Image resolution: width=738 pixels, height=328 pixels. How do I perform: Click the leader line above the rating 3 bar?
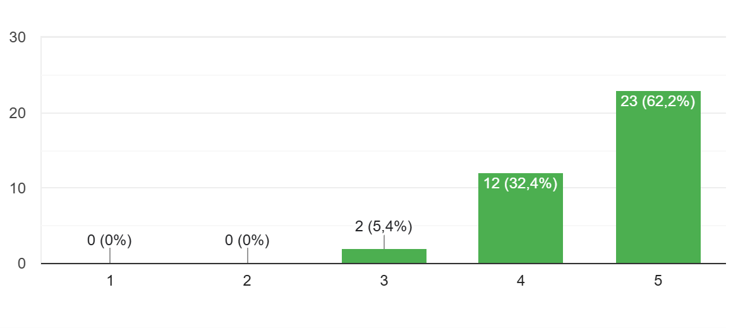point(384,241)
